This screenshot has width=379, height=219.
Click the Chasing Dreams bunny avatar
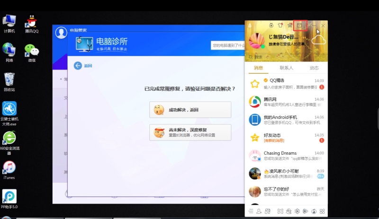pyautogui.click(x=255, y=156)
